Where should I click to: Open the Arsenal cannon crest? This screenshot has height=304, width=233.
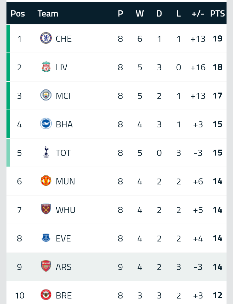click(46, 266)
